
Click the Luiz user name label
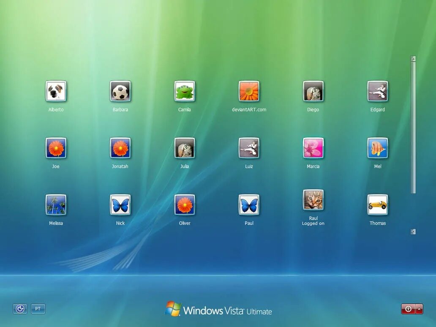point(249,166)
